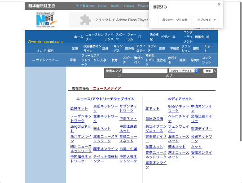Open the 安徽オンライン link

202,155
